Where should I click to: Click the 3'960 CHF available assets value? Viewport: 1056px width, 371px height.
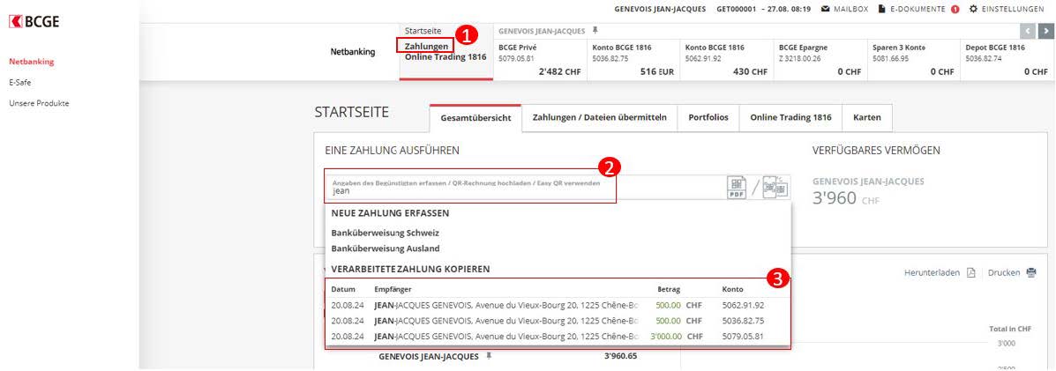coord(846,198)
